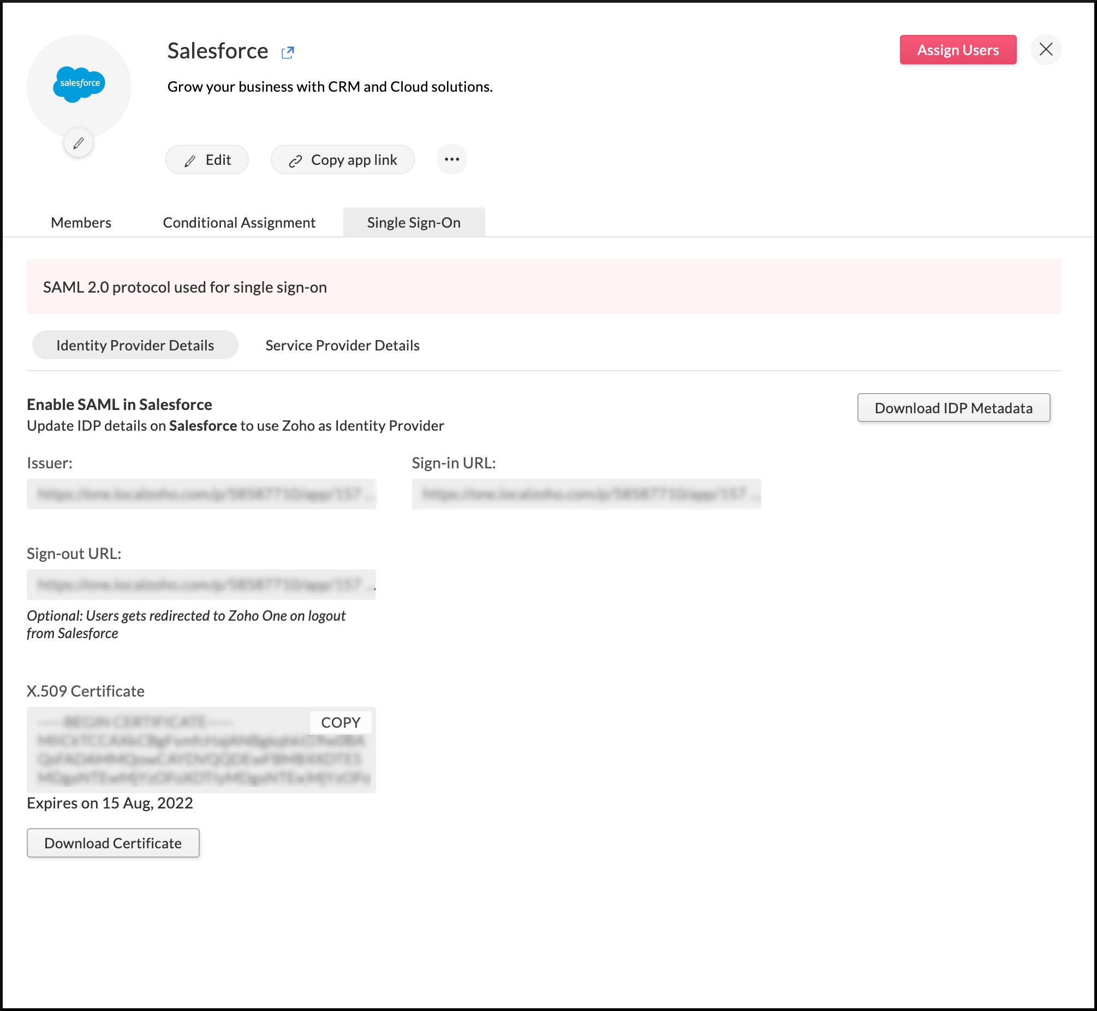Click the external link icon beside Salesforce
Image resolution: width=1097 pixels, height=1011 pixels.
point(288,52)
